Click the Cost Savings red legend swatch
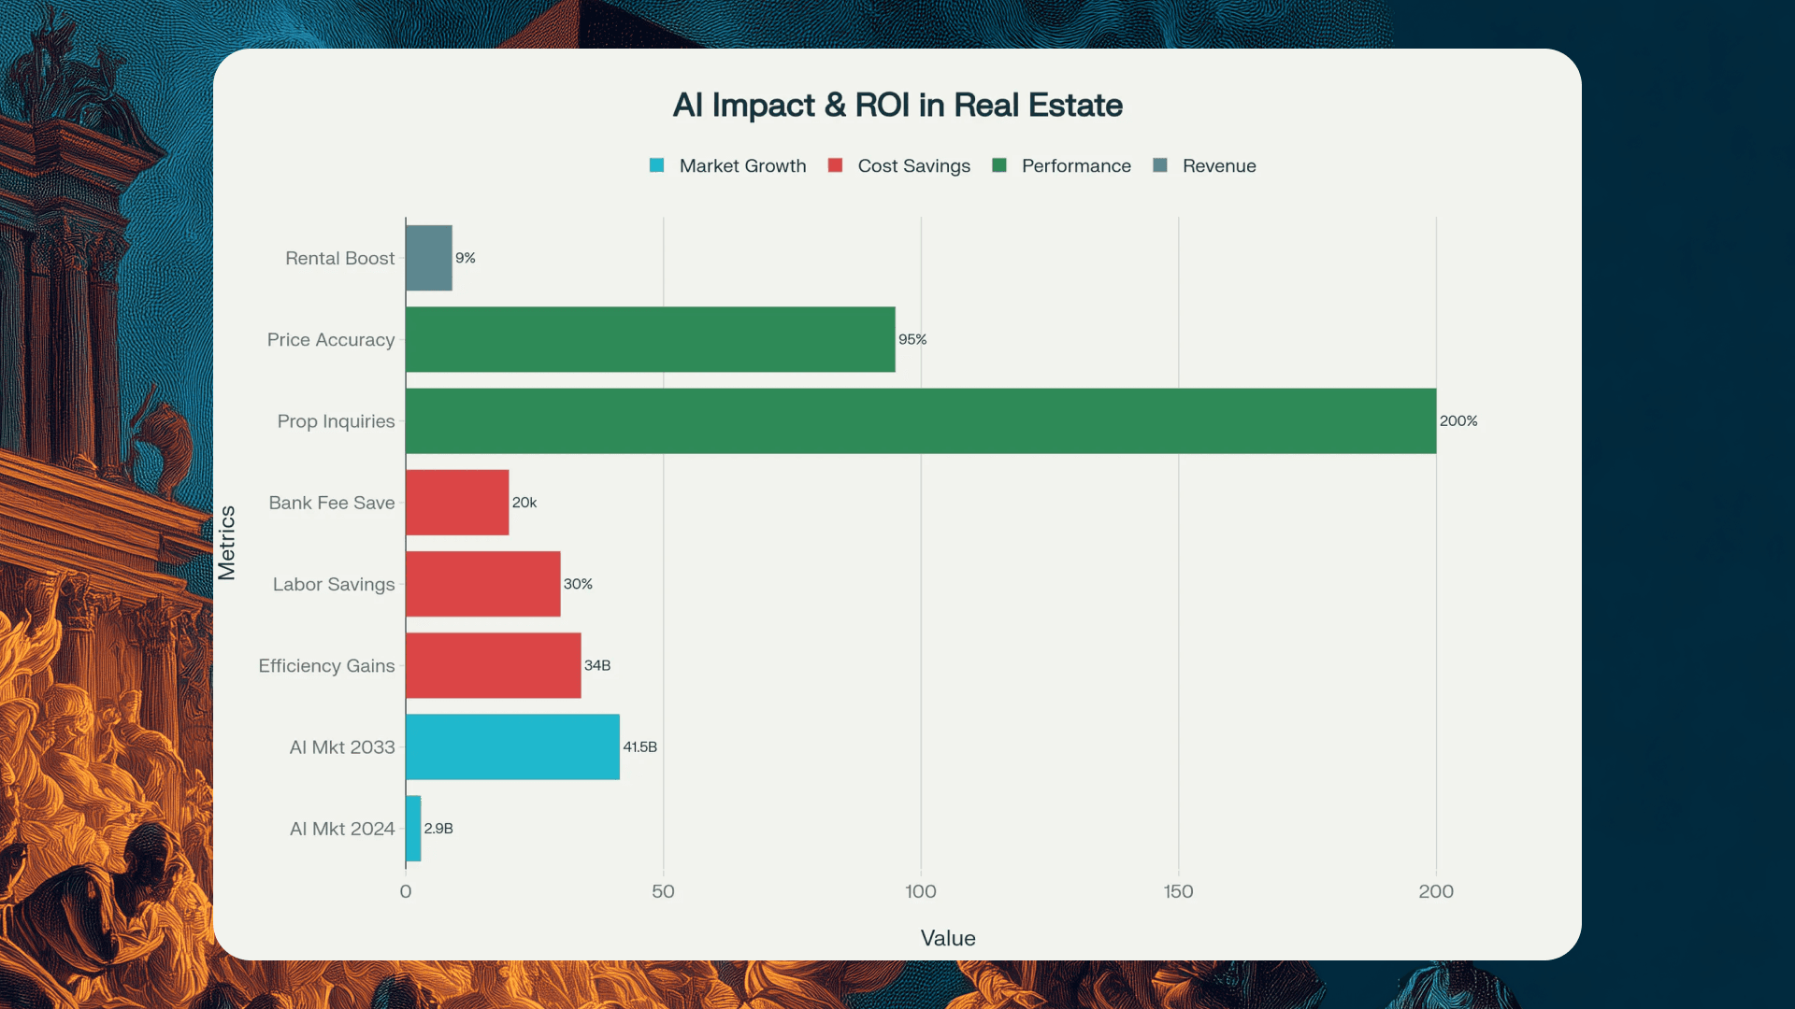This screenshot has height=1009, width=1795. point(835,165)
